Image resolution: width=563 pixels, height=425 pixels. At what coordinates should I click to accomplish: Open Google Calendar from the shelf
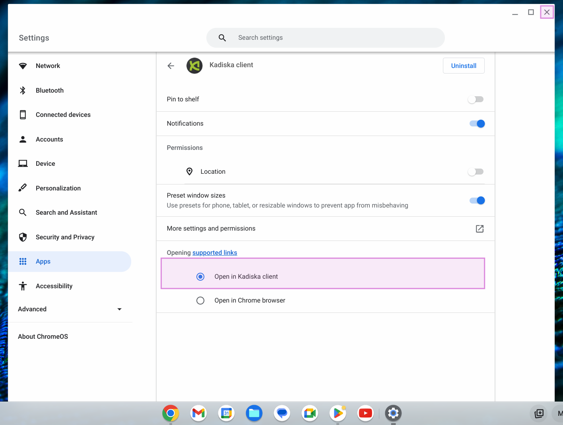(x=226, y=413)
